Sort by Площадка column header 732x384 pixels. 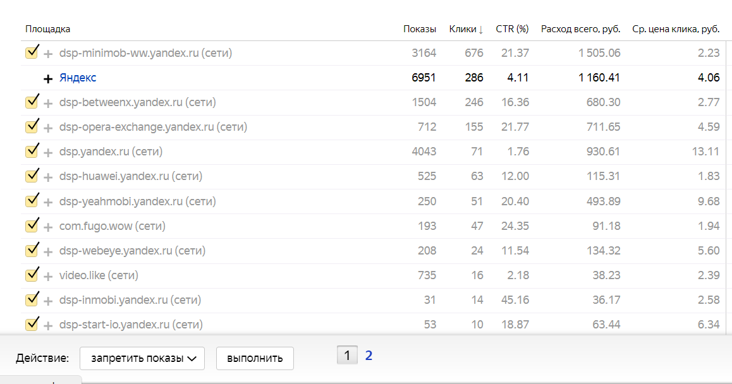tap(47, 29)
